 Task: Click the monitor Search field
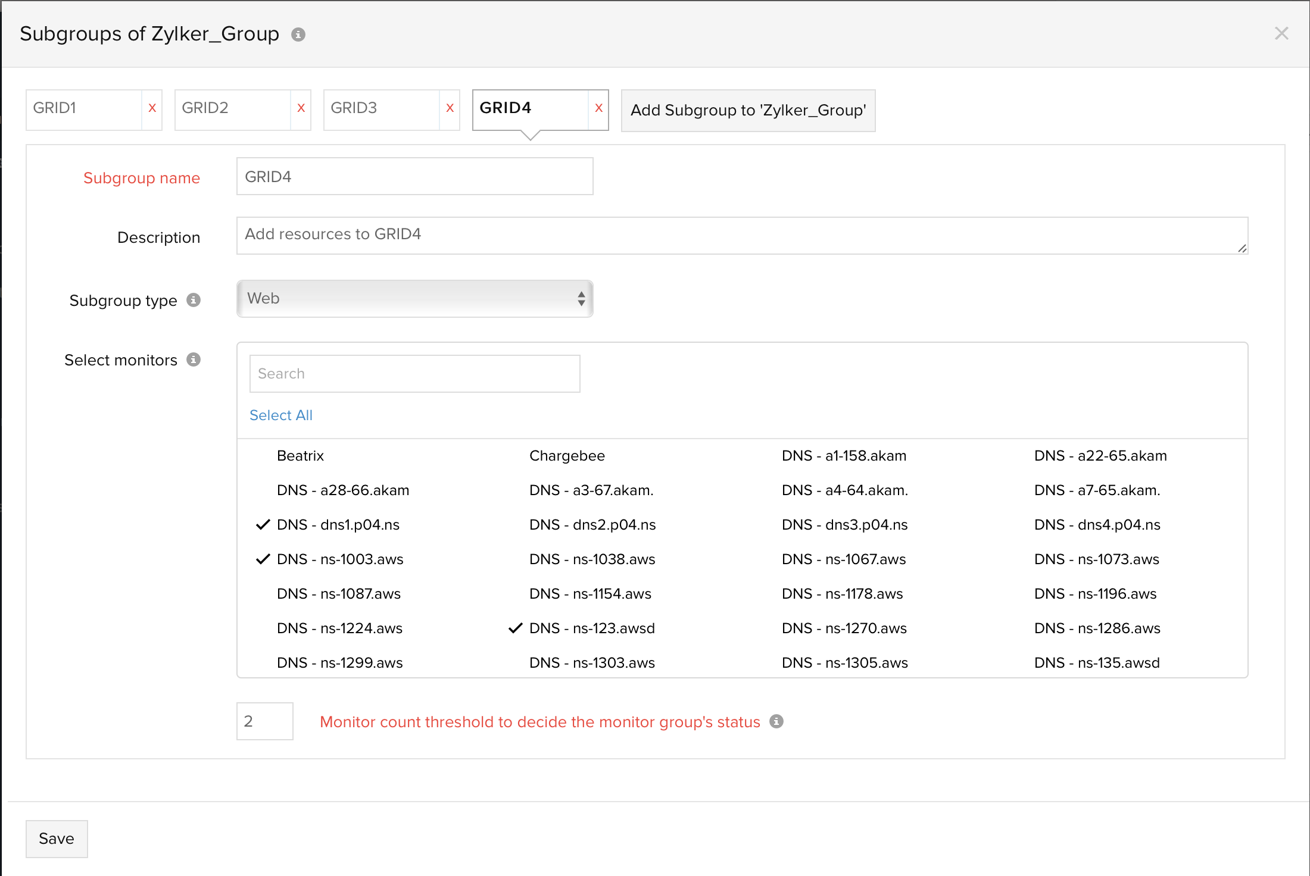(414, 374)
